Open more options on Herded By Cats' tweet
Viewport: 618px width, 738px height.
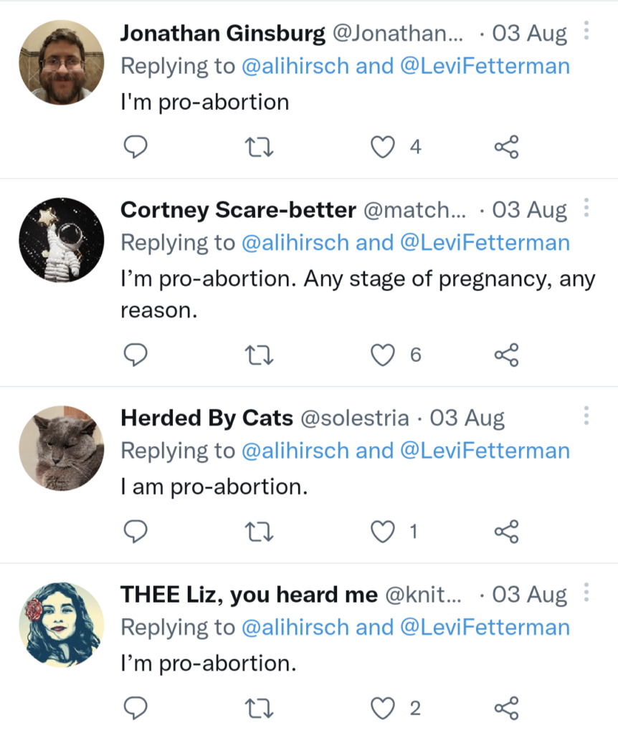click(x=587, y=416)
